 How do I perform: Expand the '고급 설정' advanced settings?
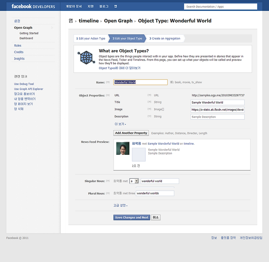tap(120, 206)
